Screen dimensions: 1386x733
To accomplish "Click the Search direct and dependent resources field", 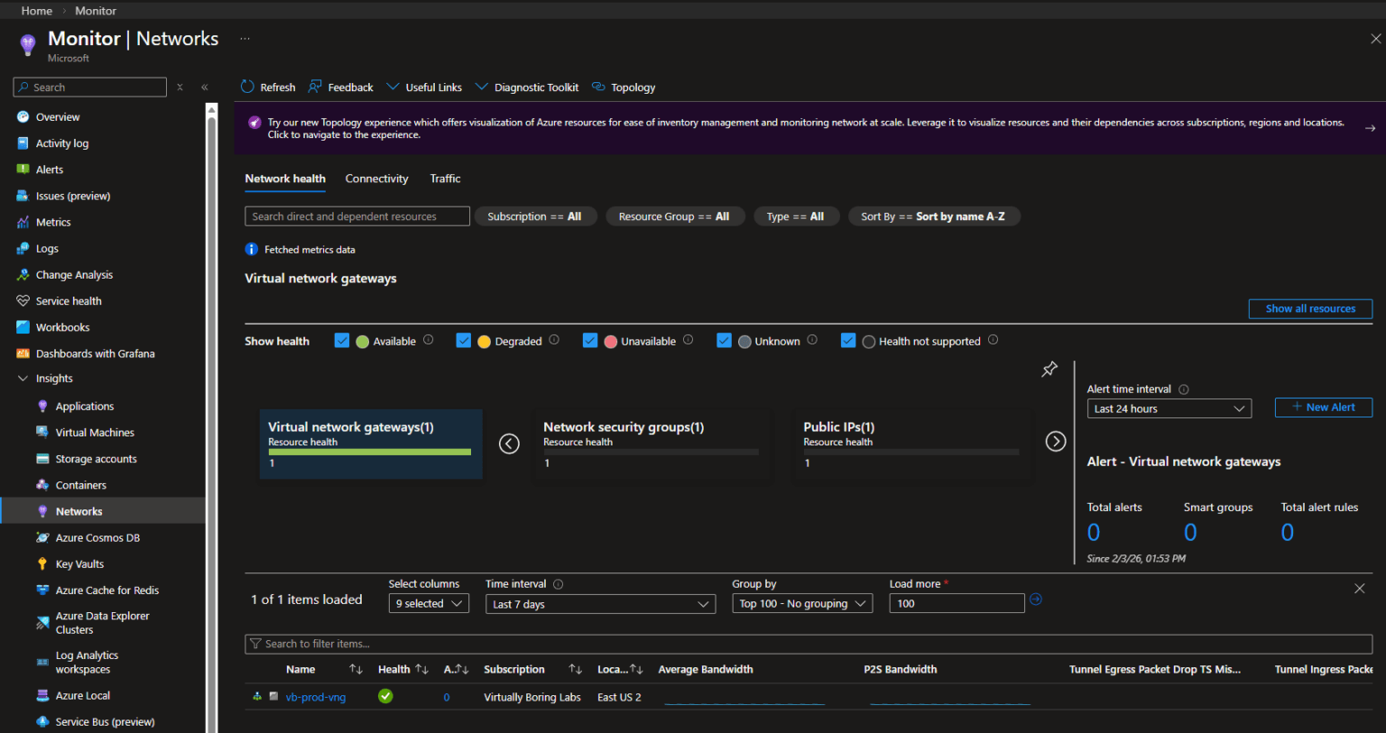I will [357, 216].
